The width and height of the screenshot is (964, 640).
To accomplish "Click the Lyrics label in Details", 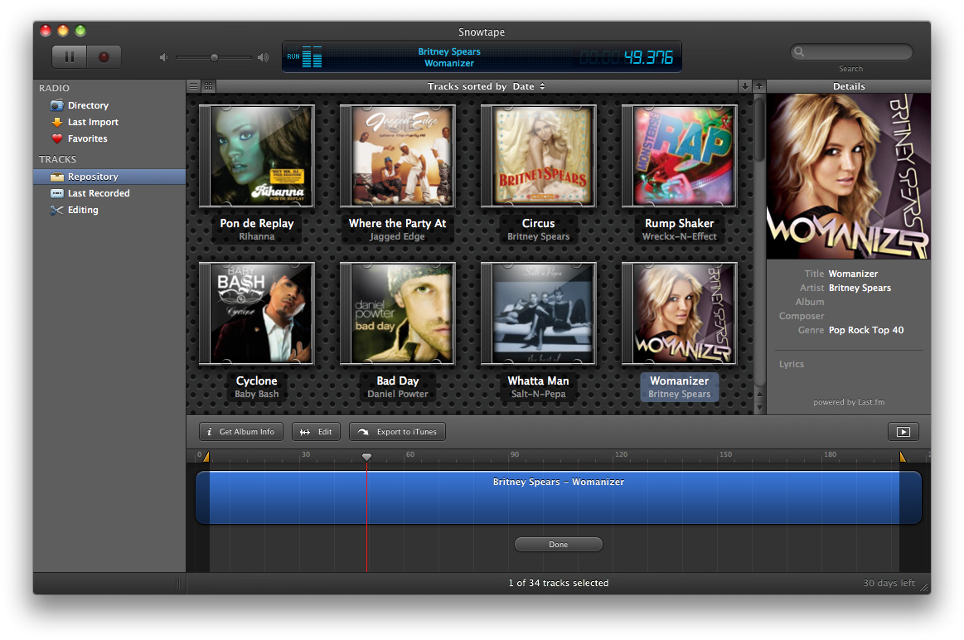I will click(792, 364).
